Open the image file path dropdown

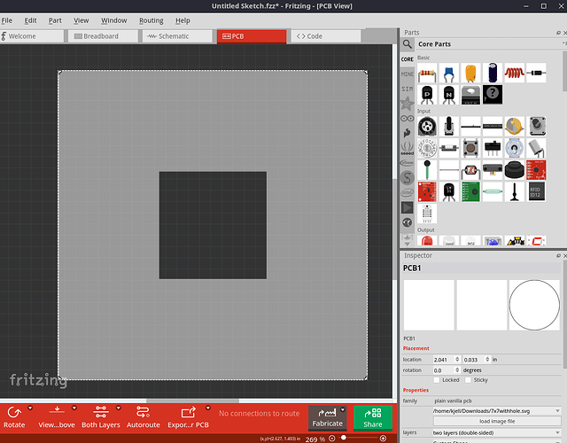pos(556,411)
